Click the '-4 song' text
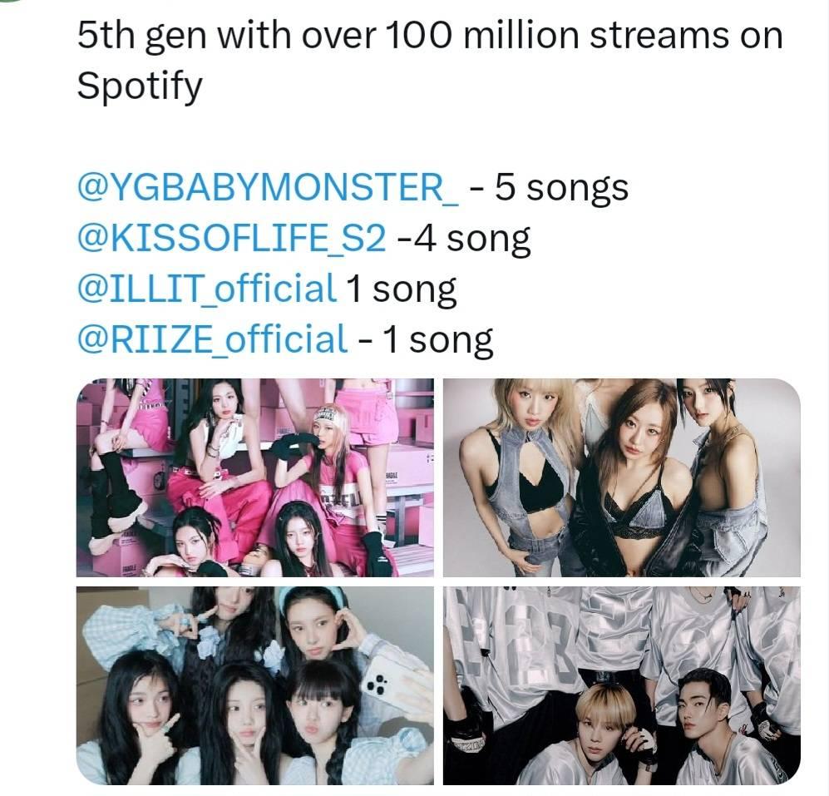The width and height of the screenshot is (829, 796). click(463, 239)
